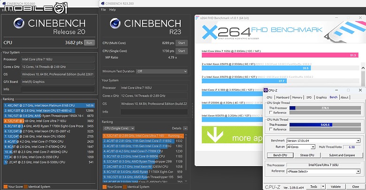Click the green download arrow in x264 banner
Viewport: 366px width, 190px height.
point(215,135)
